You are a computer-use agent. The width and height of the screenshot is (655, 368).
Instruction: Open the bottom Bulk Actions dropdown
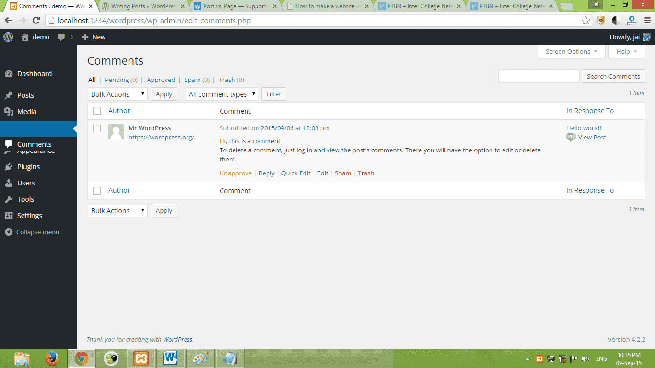pos(117,210)
